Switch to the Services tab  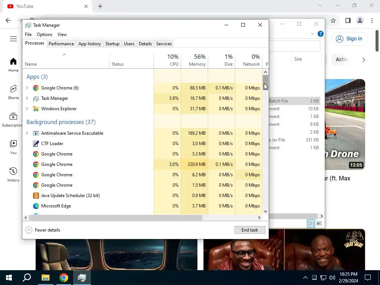click(x=164, y=44)
